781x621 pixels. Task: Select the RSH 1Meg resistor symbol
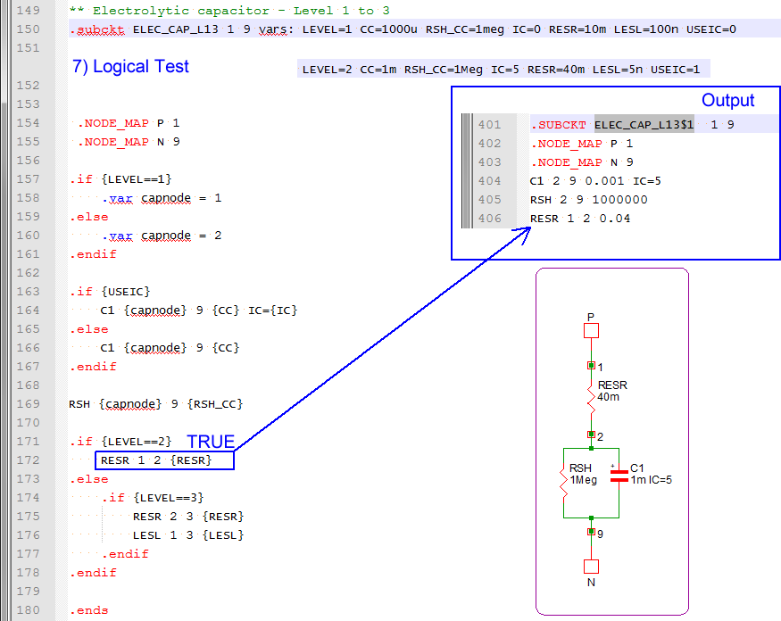point(564,482)
